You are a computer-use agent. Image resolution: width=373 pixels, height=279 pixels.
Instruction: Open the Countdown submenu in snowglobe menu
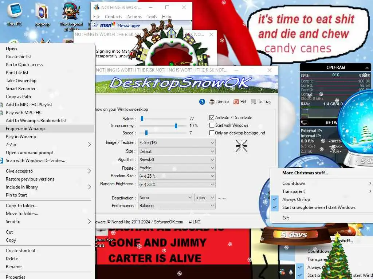322,183
